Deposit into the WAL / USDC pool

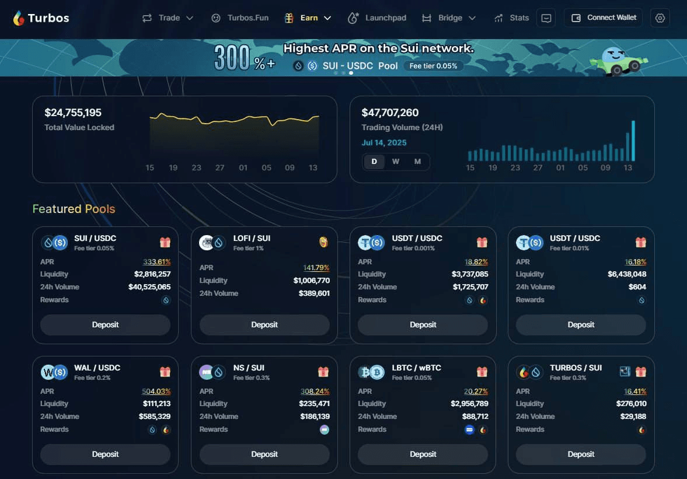105,454
